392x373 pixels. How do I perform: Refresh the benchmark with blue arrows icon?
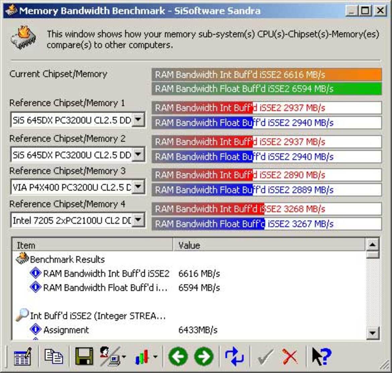point(234,356)
